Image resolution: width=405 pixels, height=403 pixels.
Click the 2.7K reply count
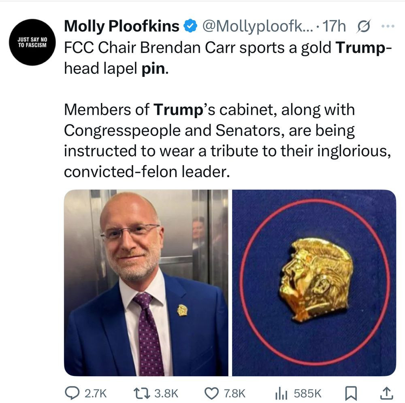tap(96, 393)
